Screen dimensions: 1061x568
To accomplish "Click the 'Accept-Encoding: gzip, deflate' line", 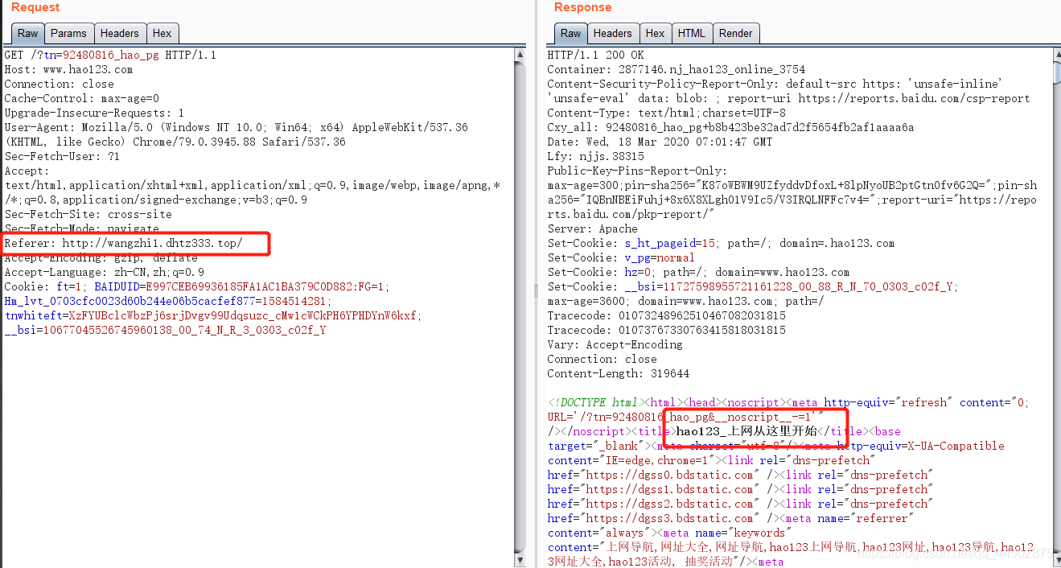I will (101, 257).
